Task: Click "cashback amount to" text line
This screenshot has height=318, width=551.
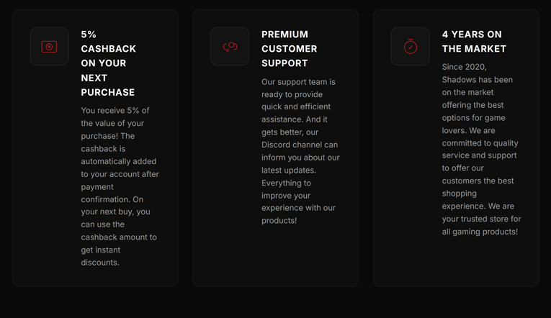Action: (119, 237)
